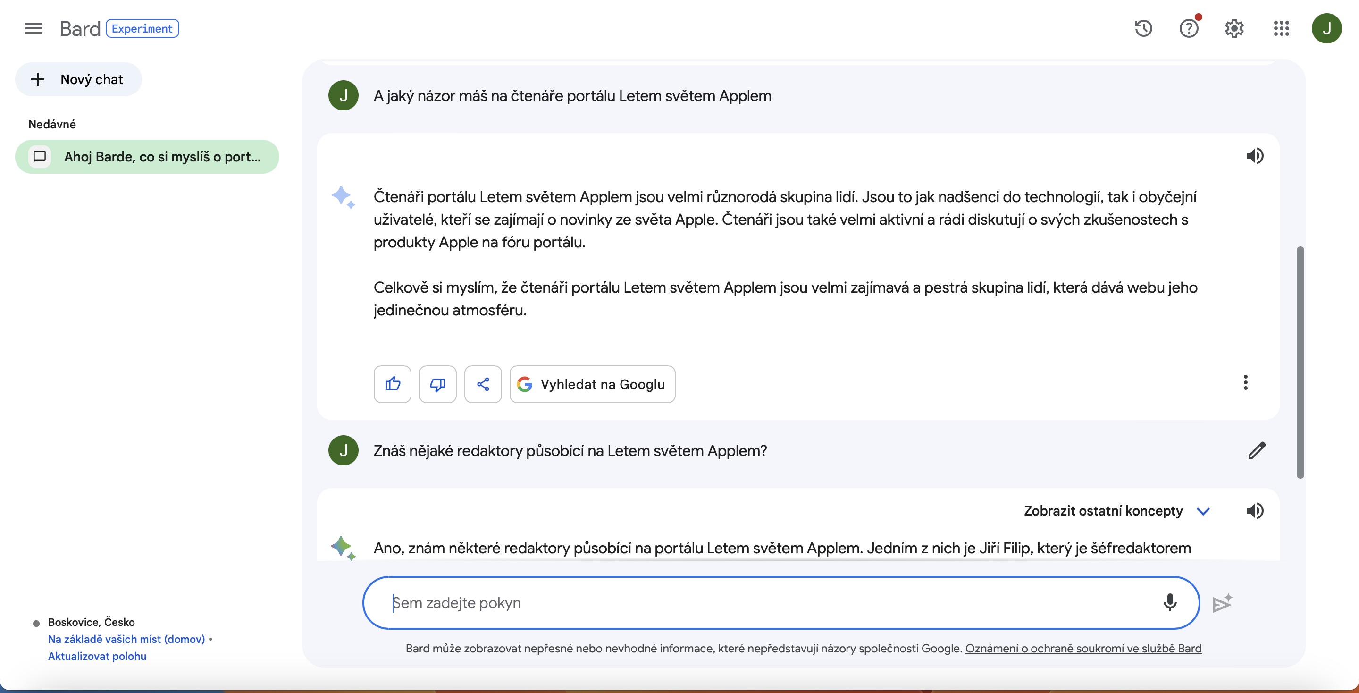Open the help question mark icon
The image size is (1359, 693).
click(x=1189, y=28)
